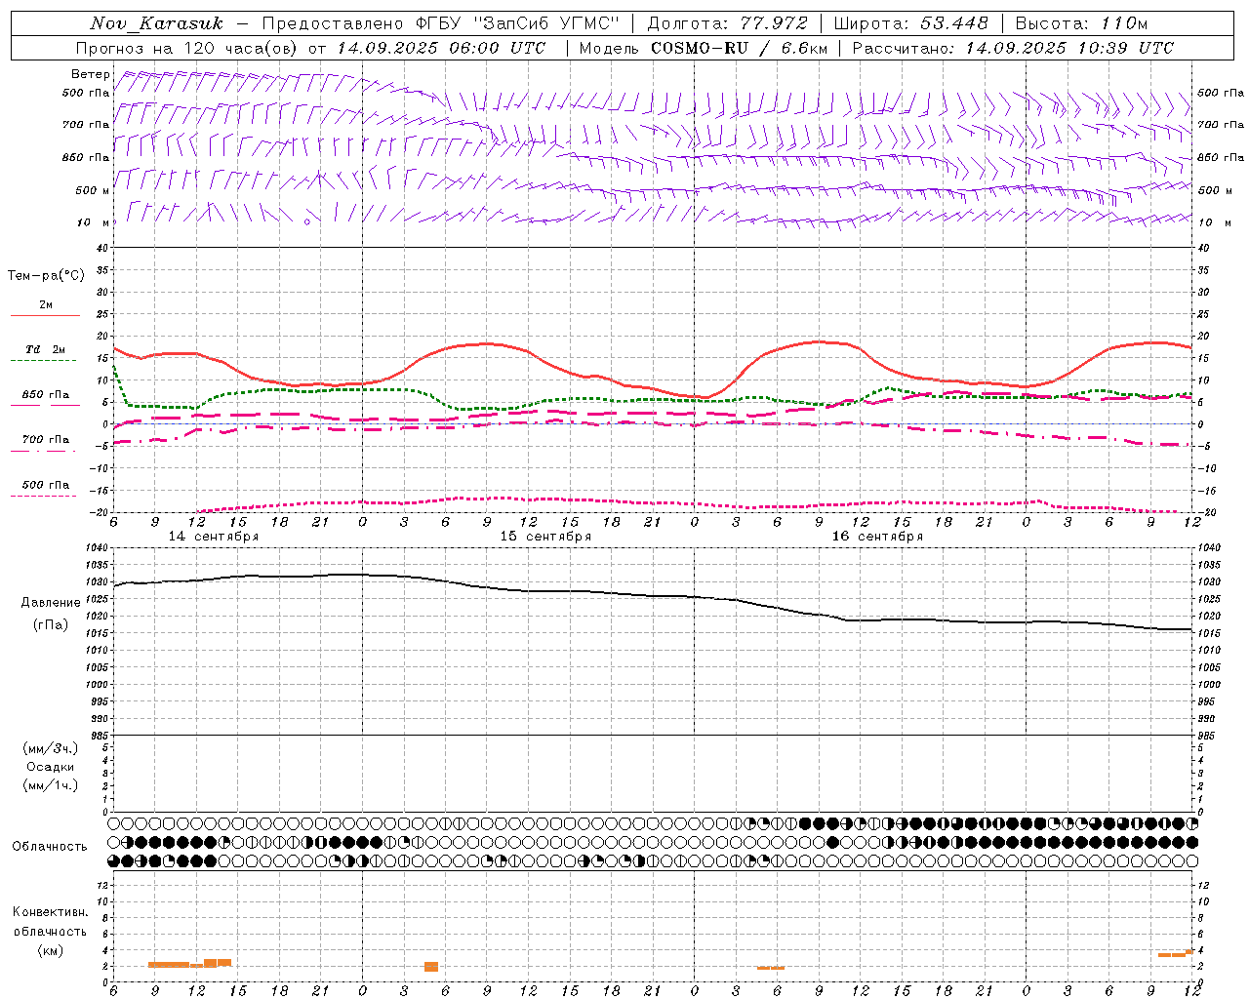Select 'Прогноз на 120 часа(ов)' forecast text
Viewport: 1249px width, 999px height.
tap(187, 48)
